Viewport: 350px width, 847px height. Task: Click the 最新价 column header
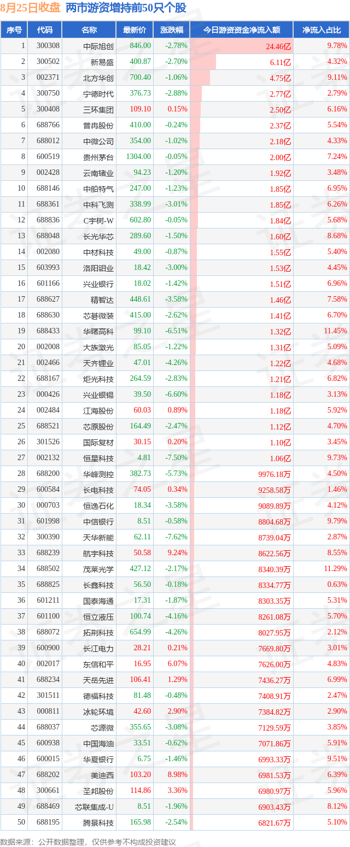[135, 30]
